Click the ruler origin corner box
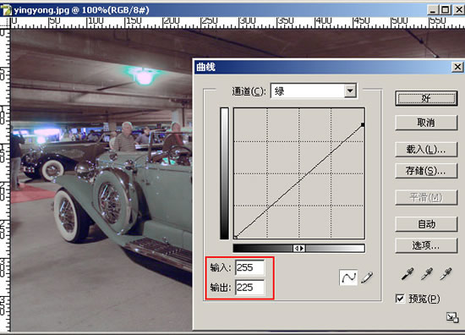Viewport: 465px width, 335px height. [5, 23]
